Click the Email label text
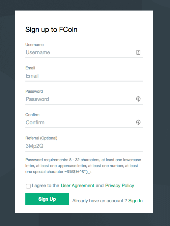 coord(30,68)
